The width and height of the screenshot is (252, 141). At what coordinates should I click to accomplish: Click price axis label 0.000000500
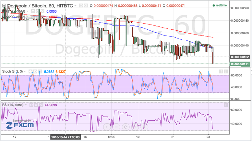point(240,8)
